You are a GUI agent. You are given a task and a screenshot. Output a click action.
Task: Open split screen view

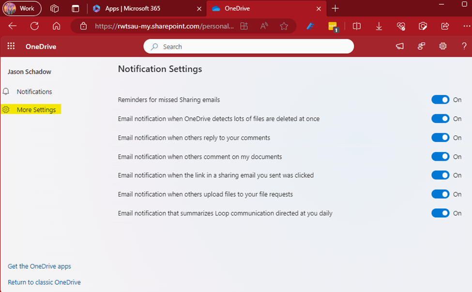pos(357,26)
